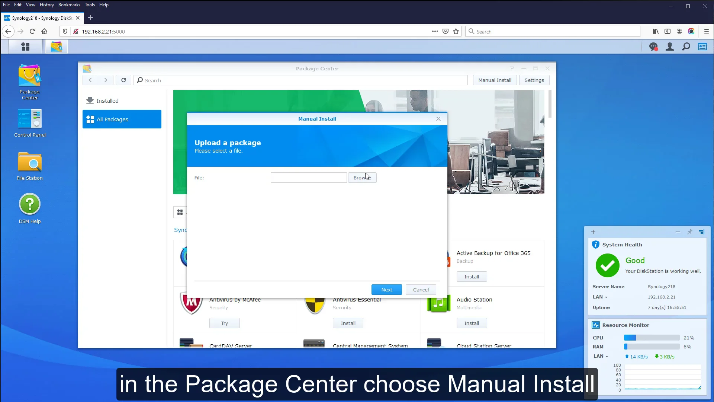This screenshot has height=402, width=714.
Task: Open the Bookmarks menu
Action: tap(69, 4)
